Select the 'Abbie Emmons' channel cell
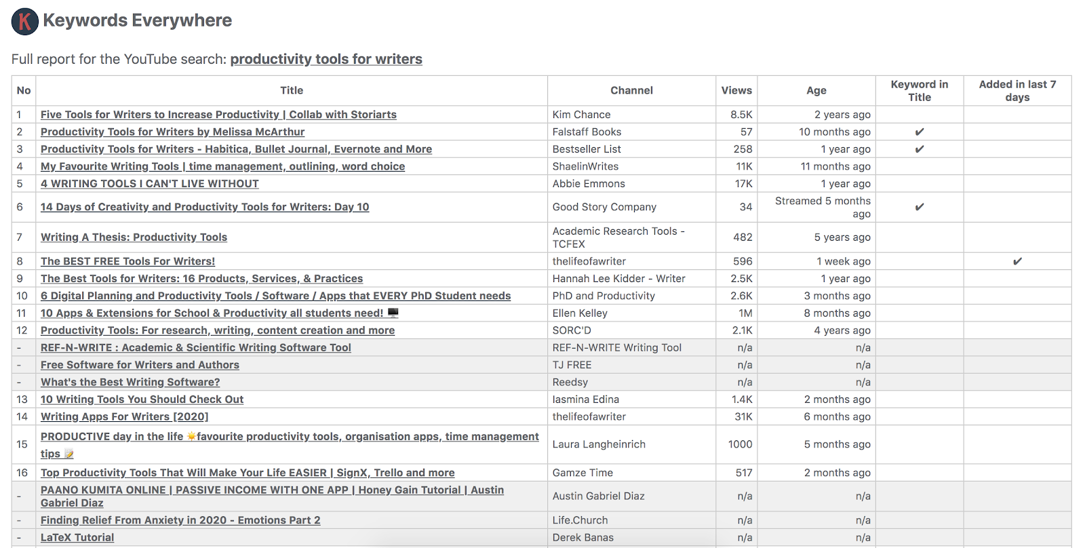Viewport: 1085px width, 548px height. [631, 184]
